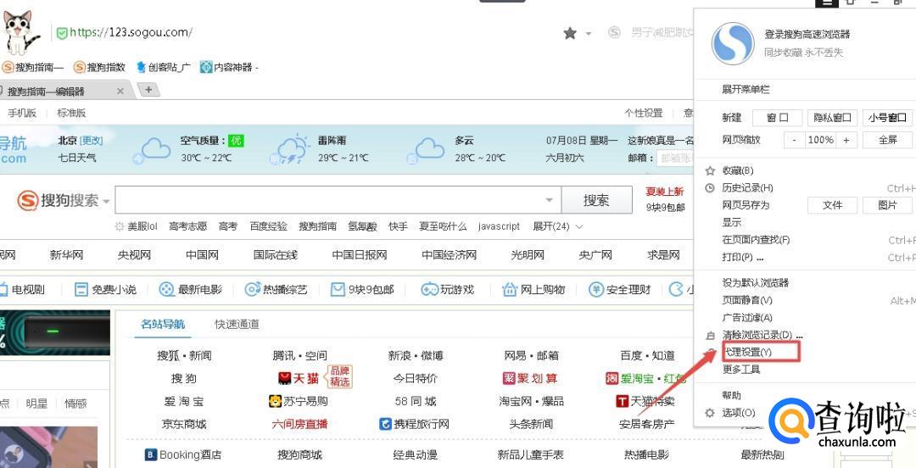Select 清除浏览记录(D) menu item
Image resolution: width=916 pixels, height=468 pixels.
[762, 335]
